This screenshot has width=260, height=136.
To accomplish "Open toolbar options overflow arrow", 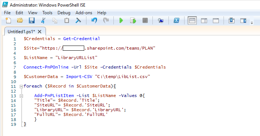I will [252, 23].
